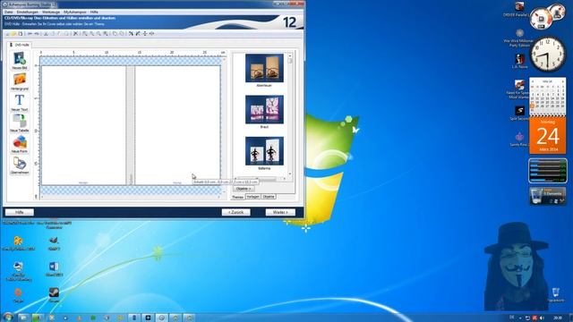Select the Papierkorb recycle bin

[556, 295]
